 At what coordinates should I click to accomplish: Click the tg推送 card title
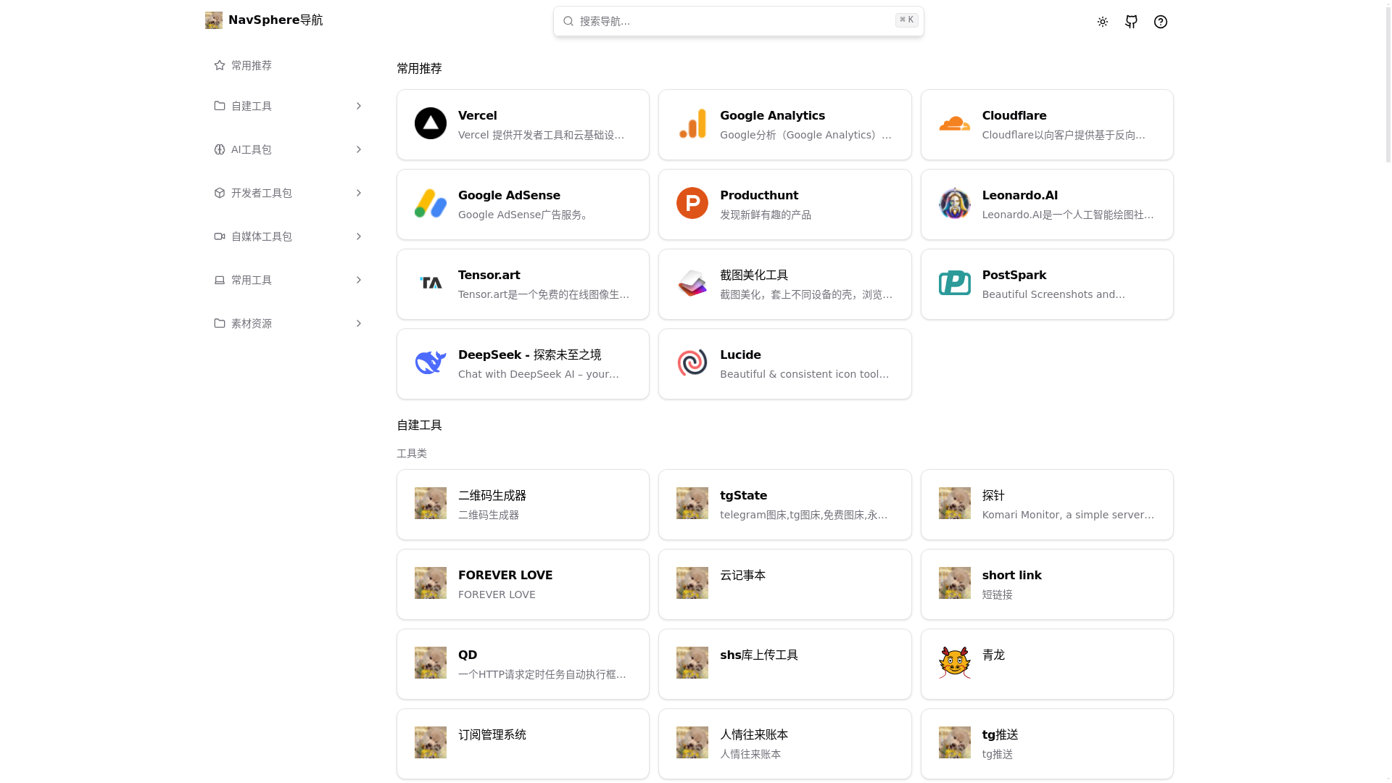tap(1000, 735)
